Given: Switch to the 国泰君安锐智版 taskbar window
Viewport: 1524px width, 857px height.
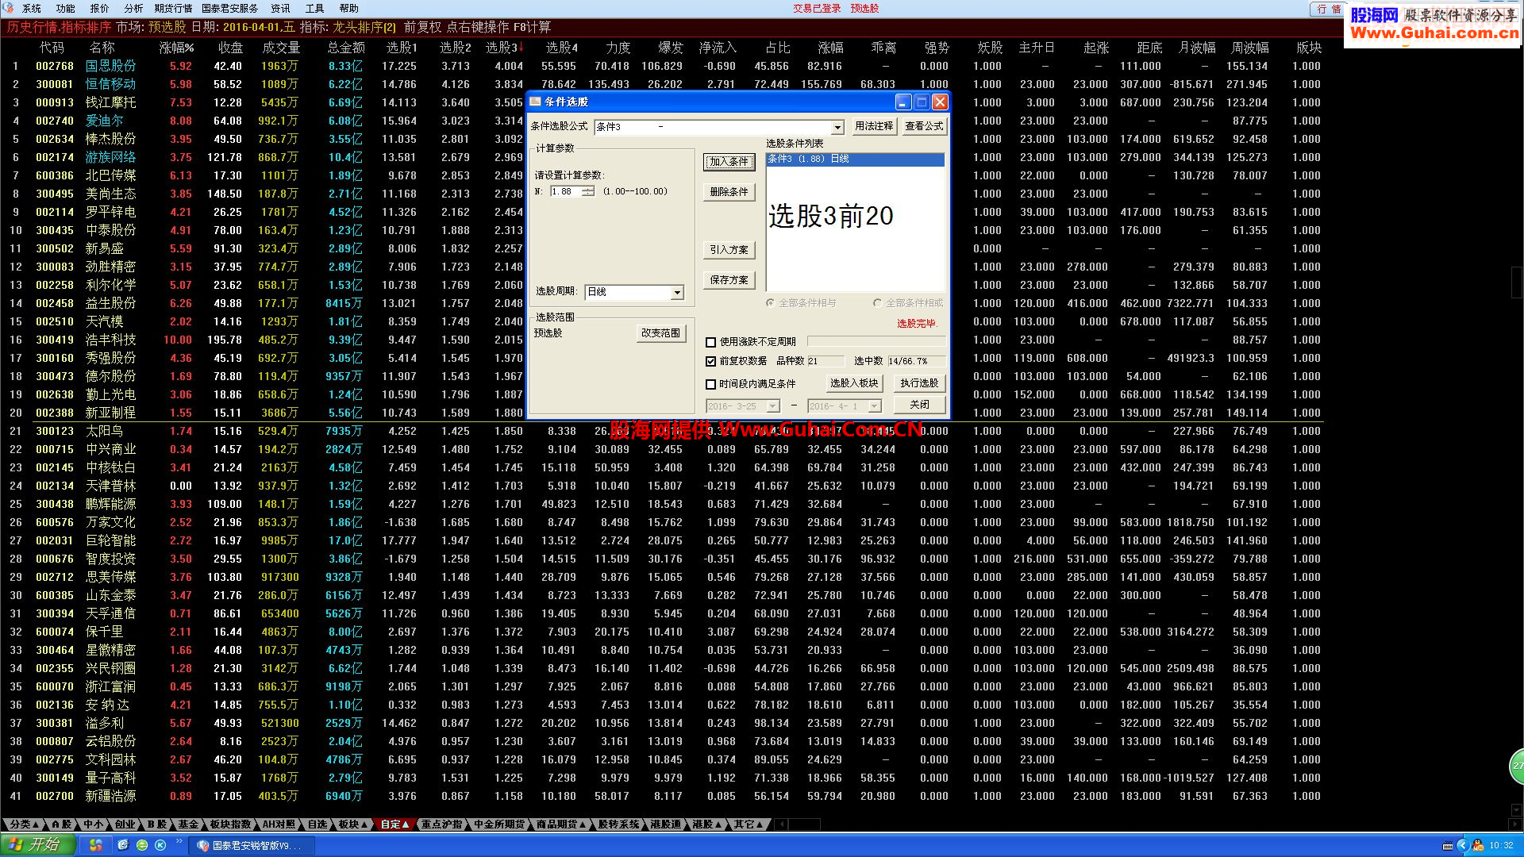Looking at the screenshot, I should pos(252,846).
